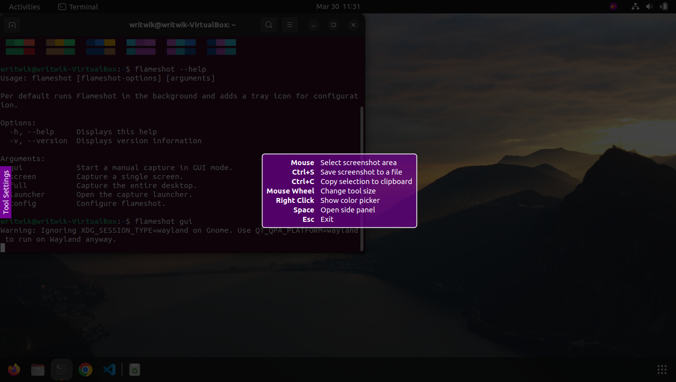Click the terminal scrollbar on the right edge
The height and width of the screenshot is (382, 676).
362,124
